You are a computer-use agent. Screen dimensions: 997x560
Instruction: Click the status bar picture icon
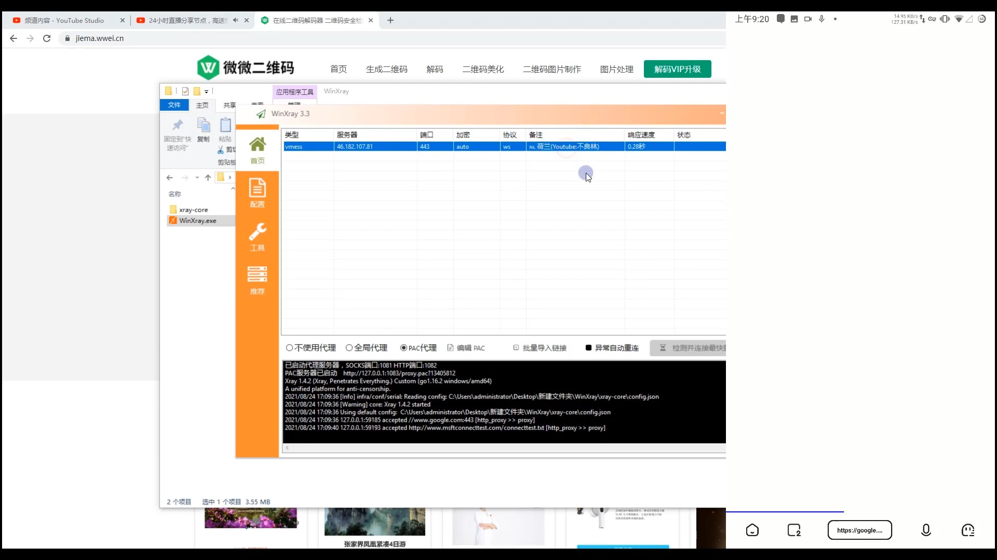[794, 19]
